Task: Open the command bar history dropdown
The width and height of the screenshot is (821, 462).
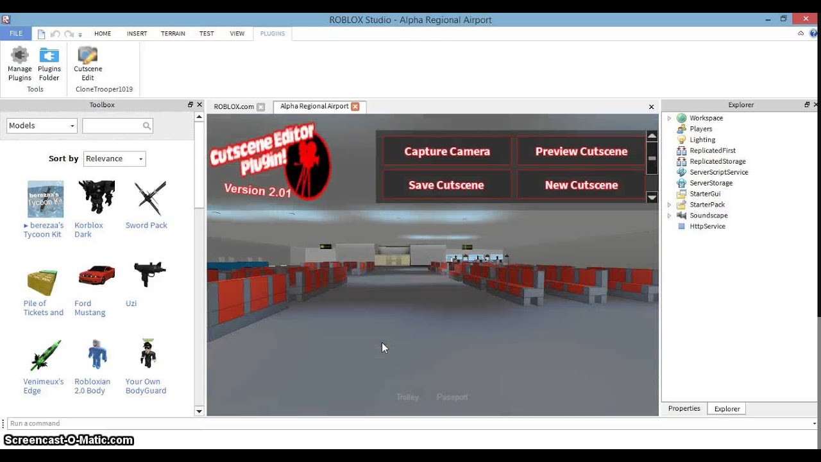Action: (815, 424)
